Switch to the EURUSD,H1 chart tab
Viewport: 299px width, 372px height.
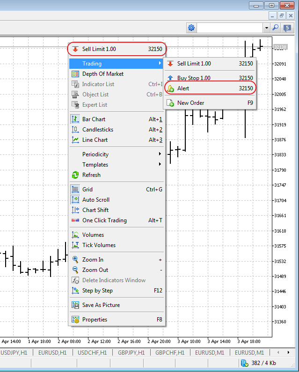pos(52,353)
